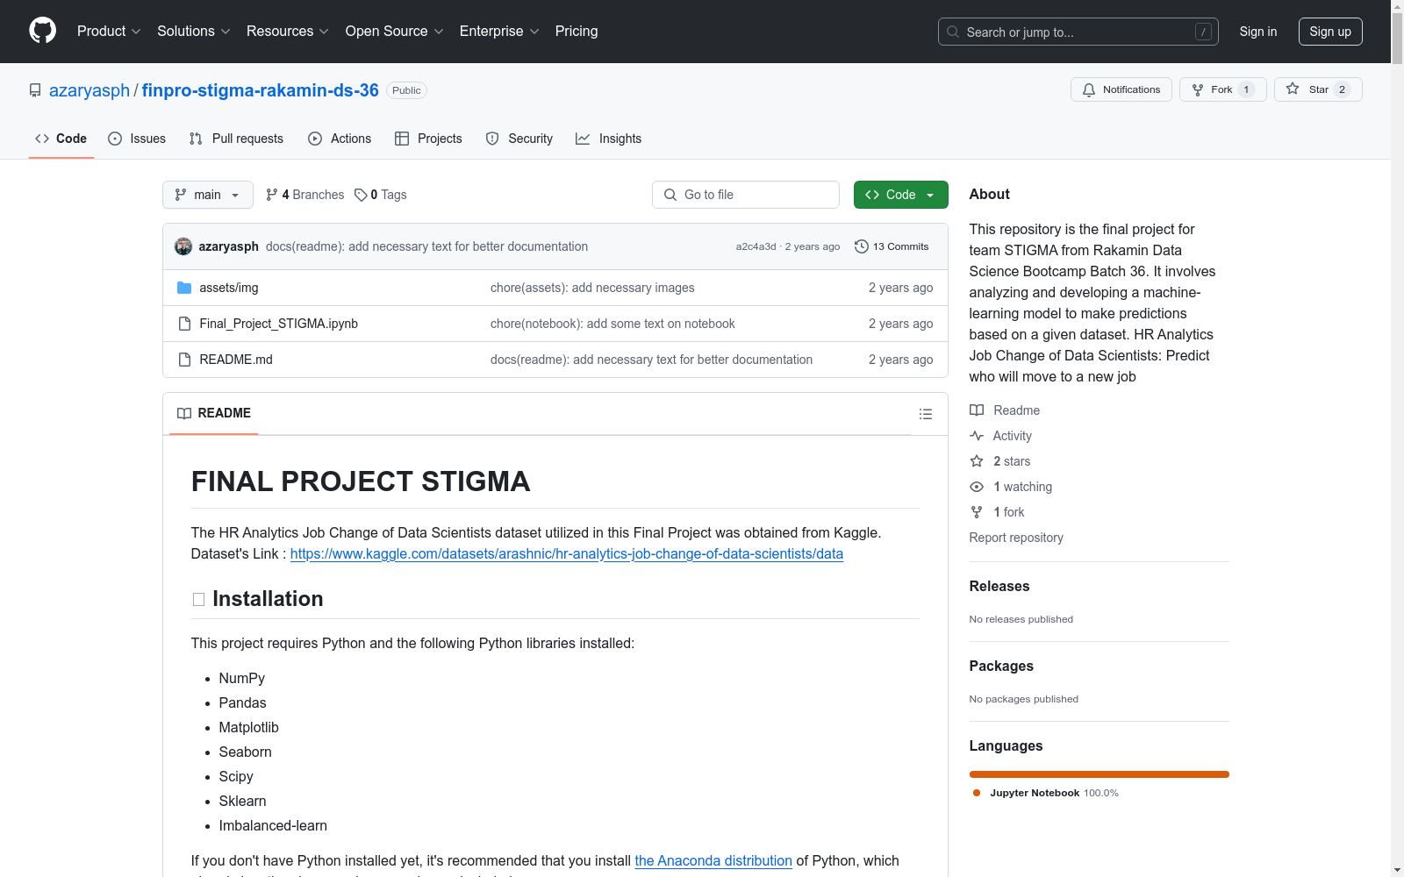Viewport: 1404px width, 877px height.
Task: Click the stars icon in About sidebar
Action: point(977,461)
